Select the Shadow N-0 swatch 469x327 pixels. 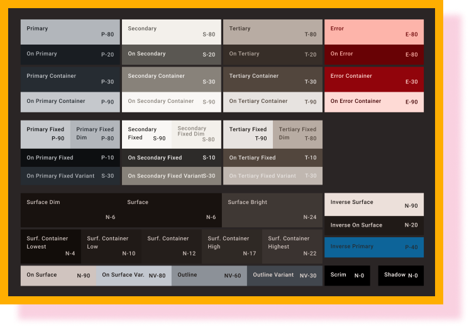click(400, 276)
